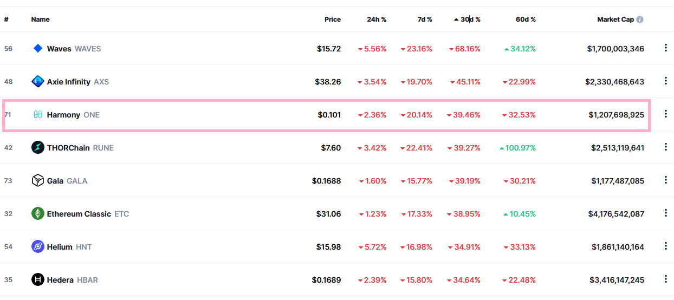674x300 pixels.
Task: Click the Waves blue diamond logo
Action: [x=37, y=49]
